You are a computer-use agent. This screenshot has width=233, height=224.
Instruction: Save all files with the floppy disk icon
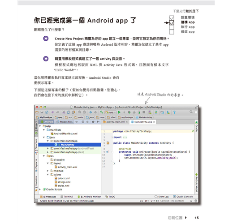(42, 112)
